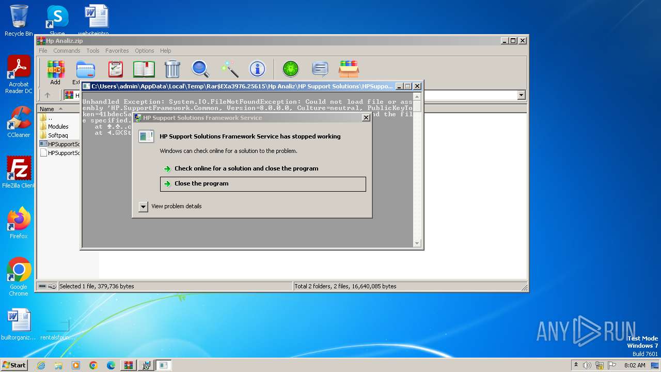The width and height of the screenshot is (661, 372).
Task: Open the Skype desktop shortcut
Action: [57, 21]
